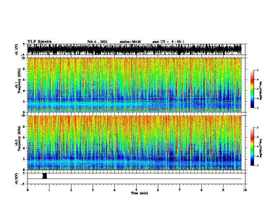The height and width of the screenshot is (213, 276).
Task: Click the '10' tick on the time axis
Action: [245, 190]
